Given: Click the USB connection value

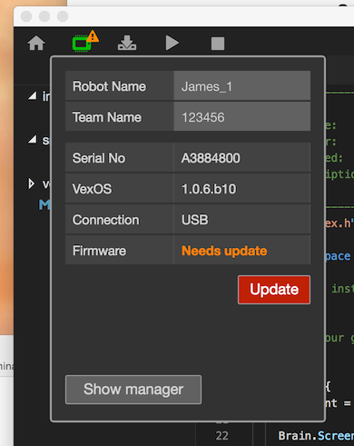Looking at the screenshot, I should (195, 220).
